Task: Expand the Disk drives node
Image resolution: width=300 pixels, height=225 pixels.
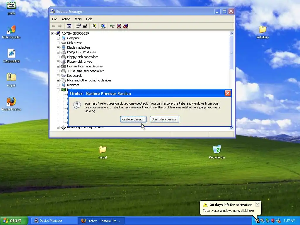Action: click(58, 43)
